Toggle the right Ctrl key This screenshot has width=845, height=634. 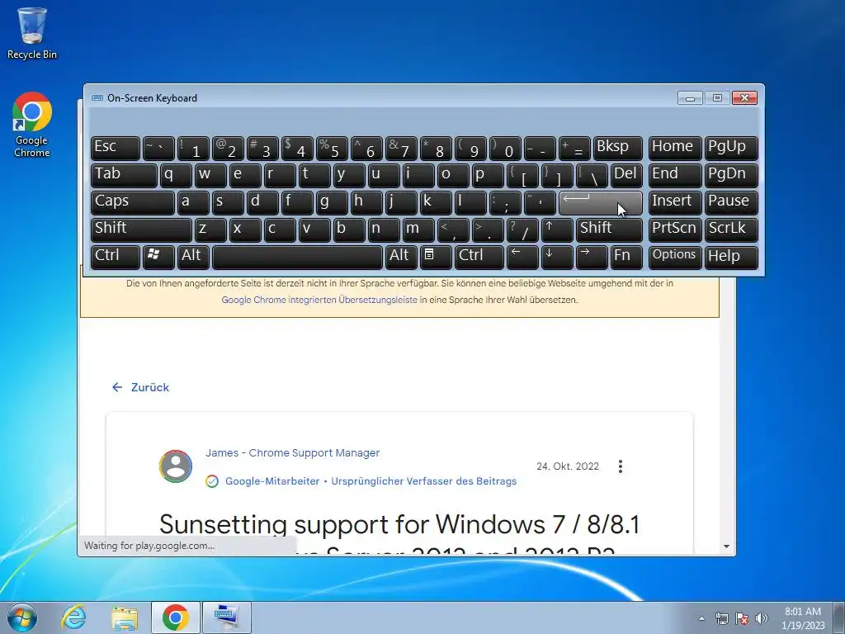pyautogui.click(x=479, y=257)
